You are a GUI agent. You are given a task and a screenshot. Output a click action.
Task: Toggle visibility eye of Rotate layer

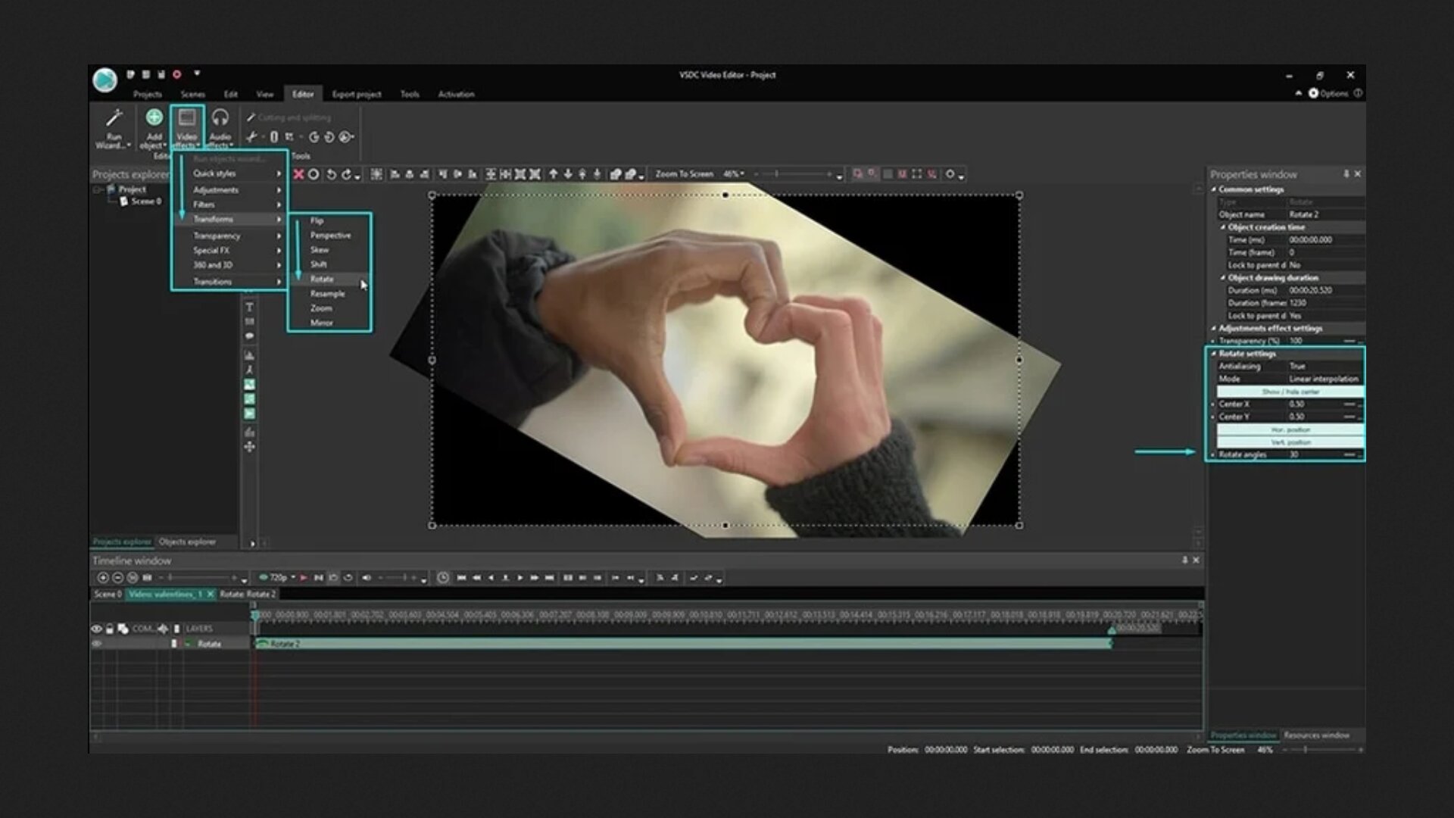pyautogui.click(x=97, y=644)
